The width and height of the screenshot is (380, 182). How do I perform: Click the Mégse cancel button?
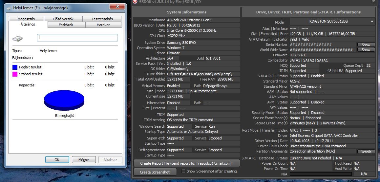pyautogui.click(x=84, y=160)
